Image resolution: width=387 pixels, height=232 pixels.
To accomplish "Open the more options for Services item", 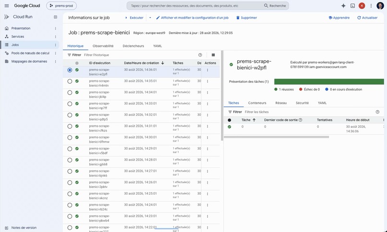I will click(x=56, y=37).
